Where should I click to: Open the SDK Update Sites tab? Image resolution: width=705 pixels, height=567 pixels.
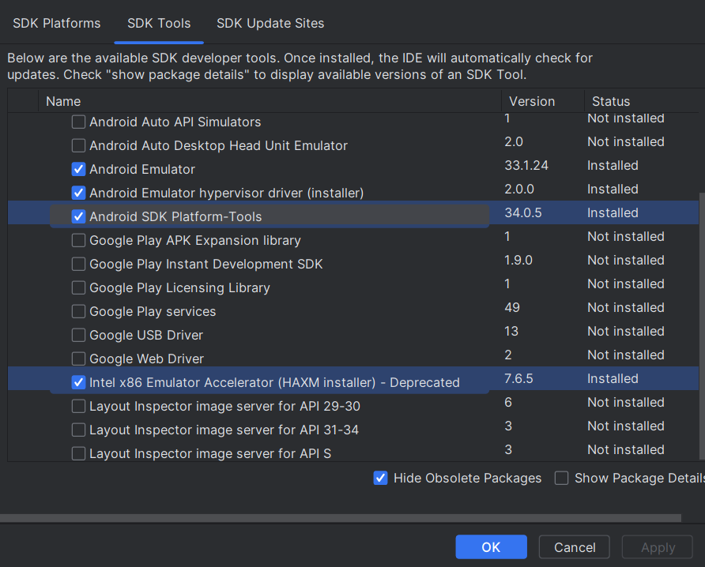click(x=270, y=23)
